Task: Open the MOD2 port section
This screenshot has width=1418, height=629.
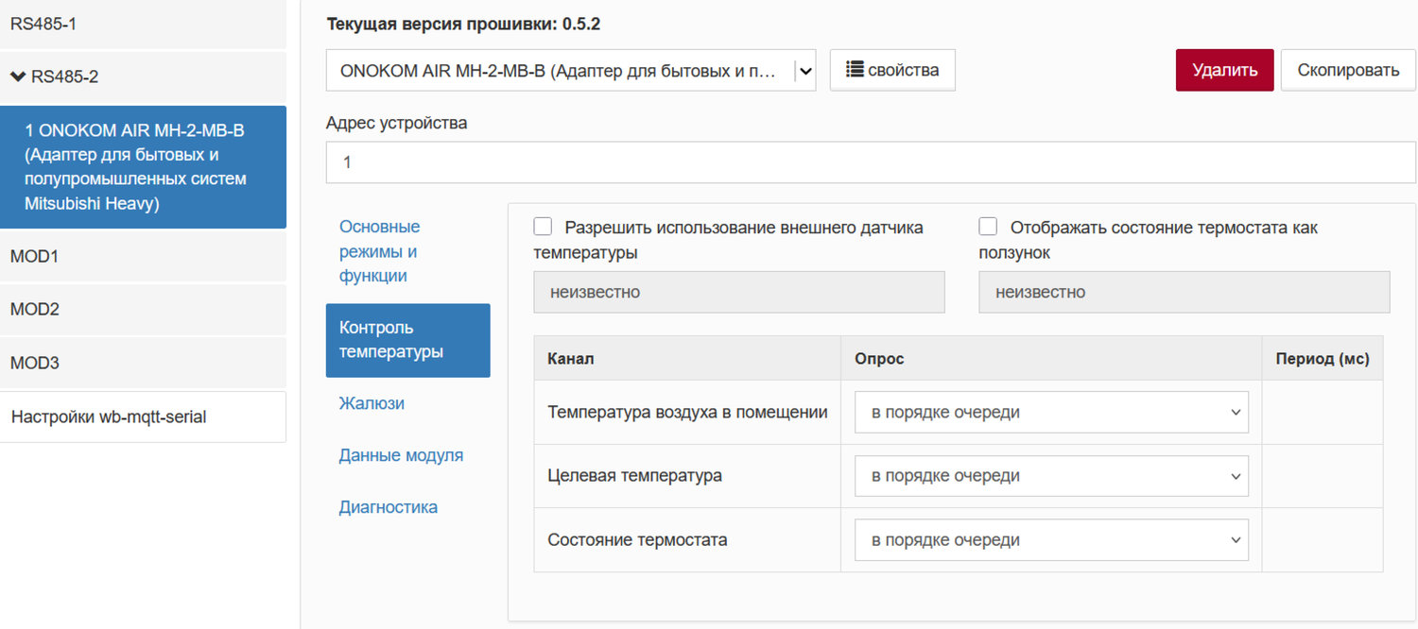Action: [143, 309]
